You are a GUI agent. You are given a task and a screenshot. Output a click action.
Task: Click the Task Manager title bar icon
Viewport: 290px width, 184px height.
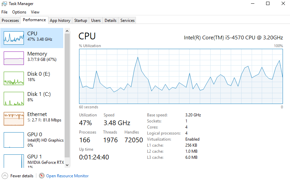[x=4, y=4]
